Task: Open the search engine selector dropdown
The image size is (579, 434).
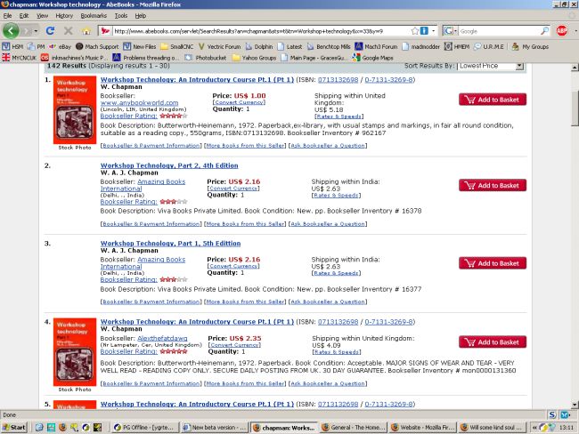Action: pos(451,31)
